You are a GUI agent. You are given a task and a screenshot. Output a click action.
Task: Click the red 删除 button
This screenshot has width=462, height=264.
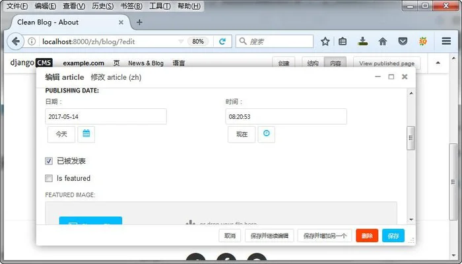click(367, 236)
